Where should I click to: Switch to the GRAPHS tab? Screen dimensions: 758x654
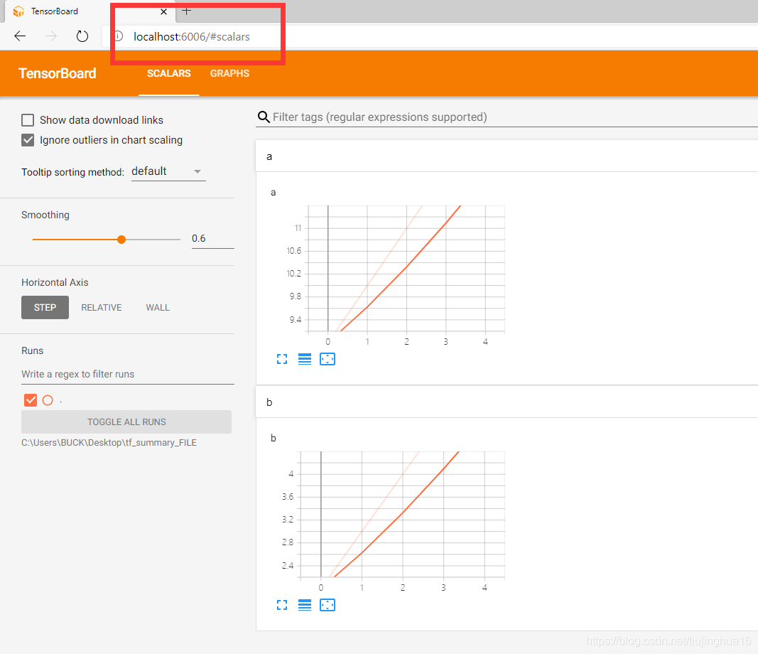pyautogui.click(x=229, y=73)
